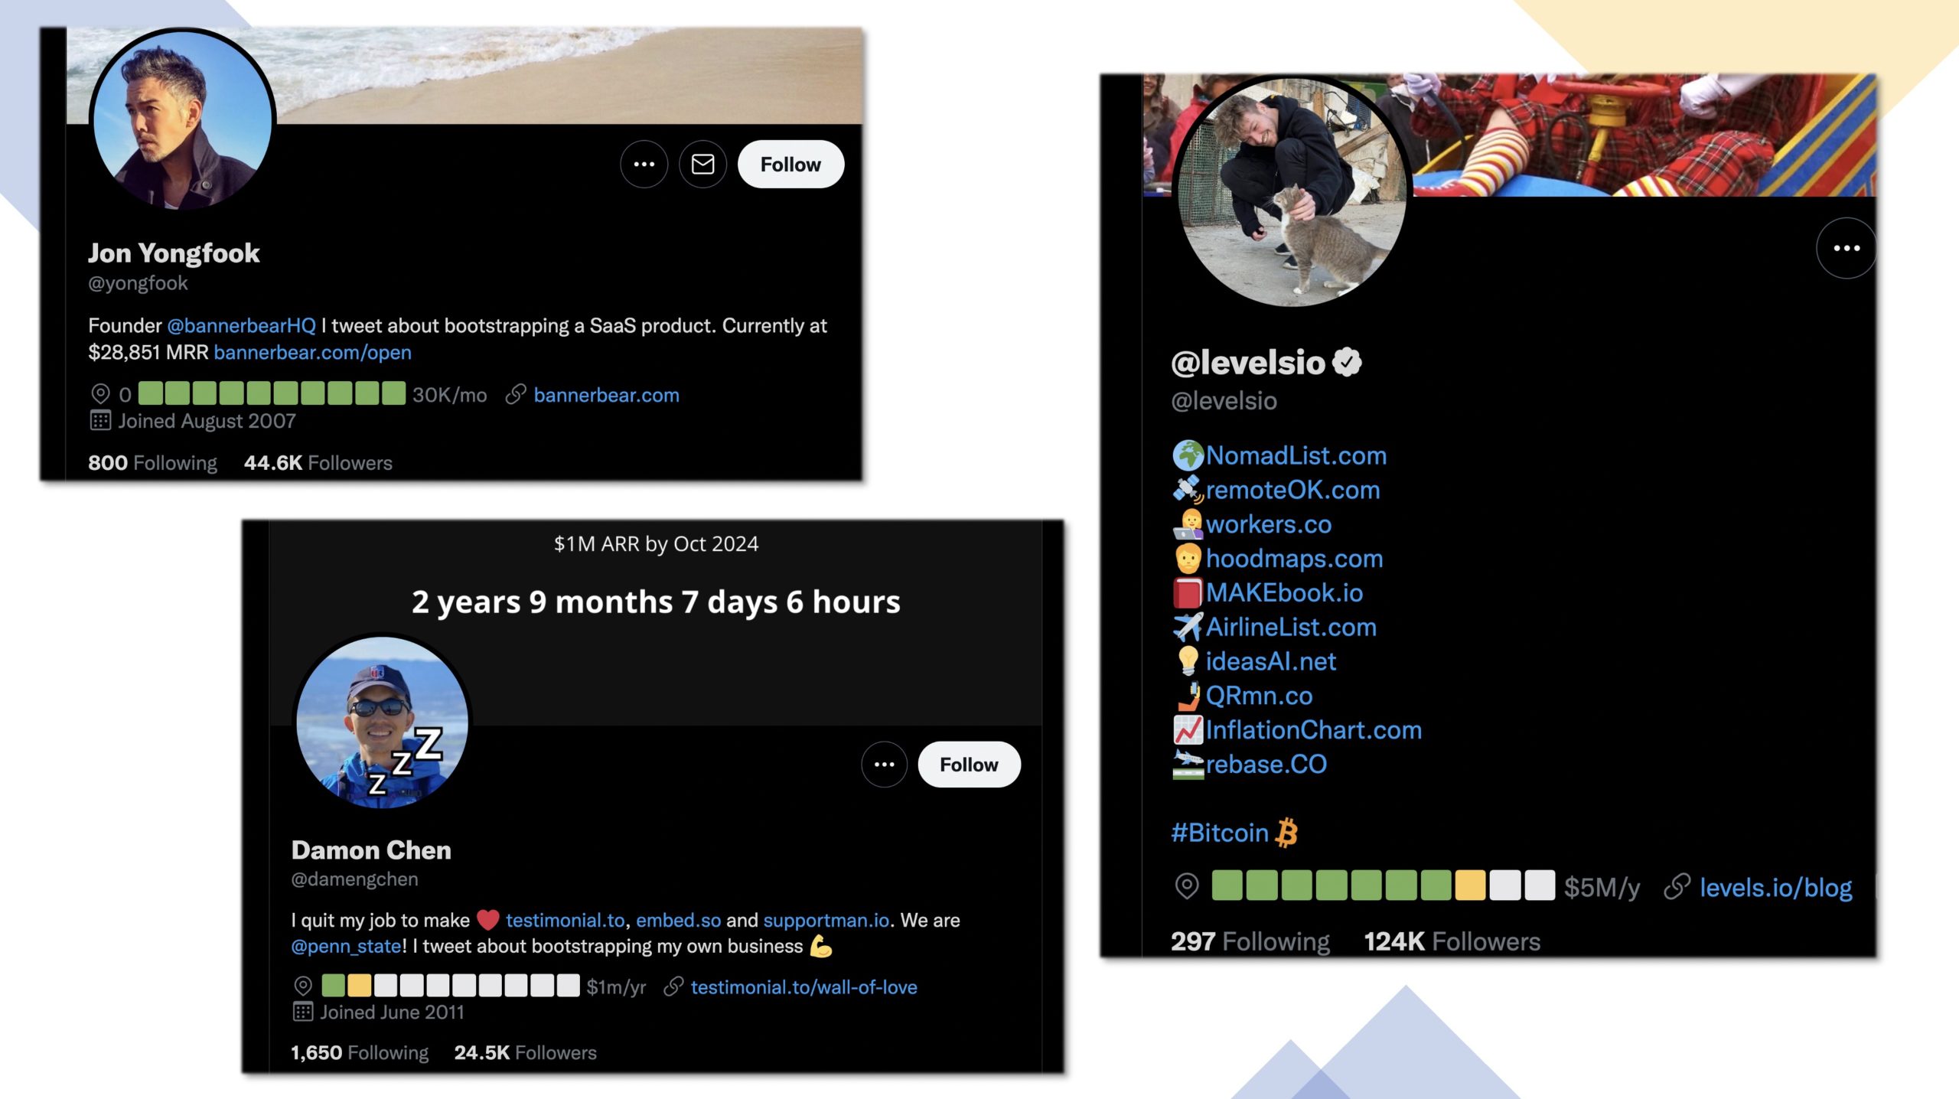Viewport: 1959px width, 1099px height.
Task: Click the Follow button on Jon Yongfook's profile
Action: pos(790,163)
